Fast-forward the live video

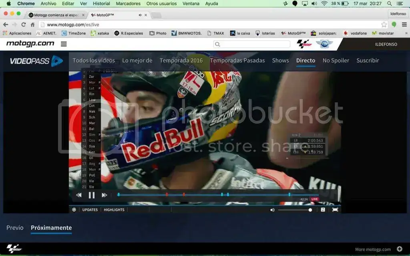pos(105,195)
